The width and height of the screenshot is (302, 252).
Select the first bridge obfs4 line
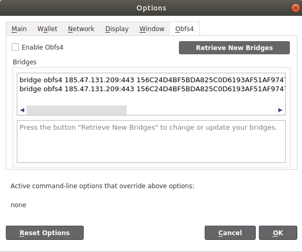coord(152,80)
